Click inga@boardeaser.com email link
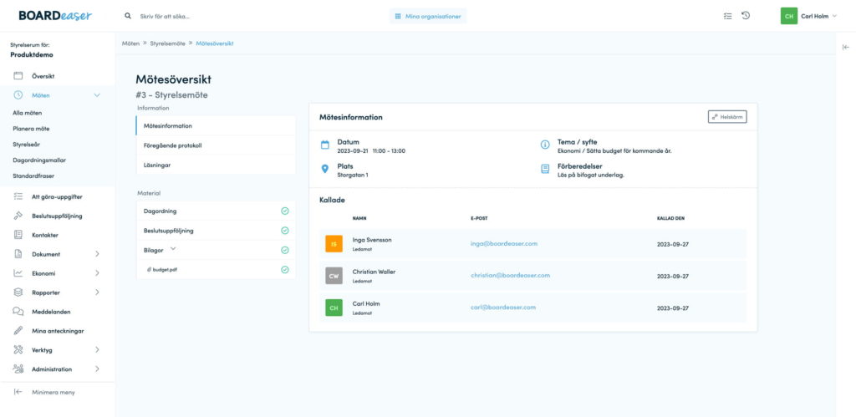Screen dimensions: 856x417 point(503,243)
